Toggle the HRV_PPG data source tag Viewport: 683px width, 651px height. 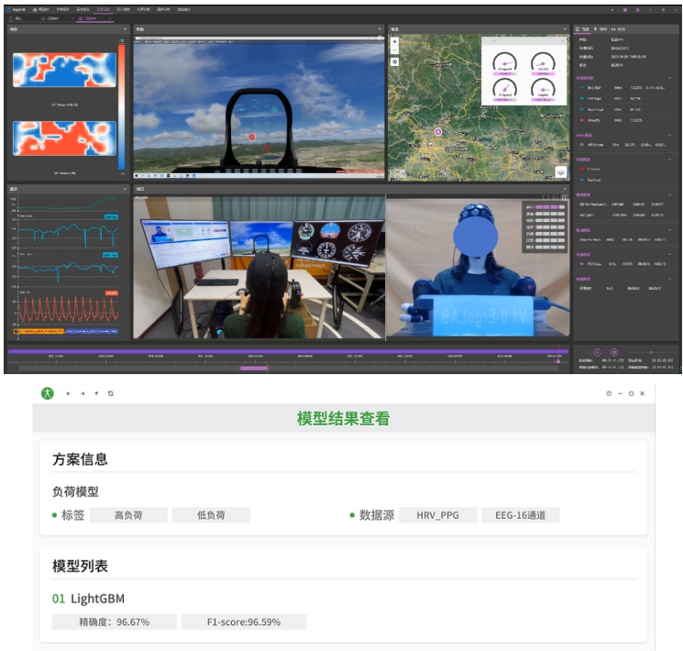437,515
